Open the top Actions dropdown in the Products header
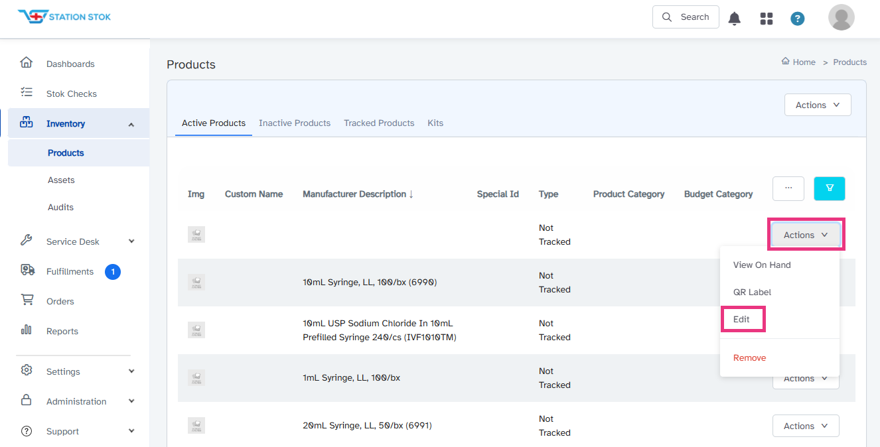The image size is (880, 447). coord(818,105)
